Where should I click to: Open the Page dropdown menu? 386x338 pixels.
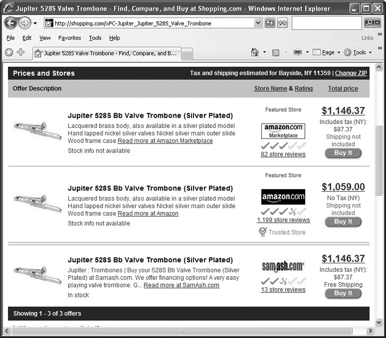327,52
